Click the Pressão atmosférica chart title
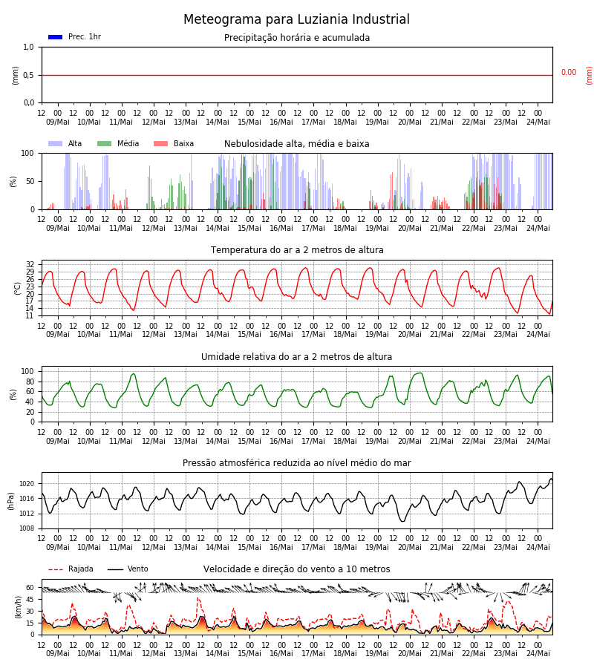 tap(296, 463)
